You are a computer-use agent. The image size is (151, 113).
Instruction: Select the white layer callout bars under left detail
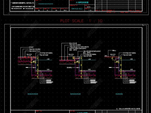coord(49,81)
